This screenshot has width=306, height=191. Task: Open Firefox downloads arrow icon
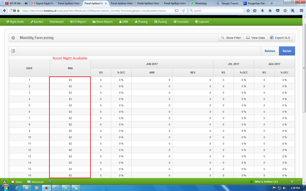262,11
